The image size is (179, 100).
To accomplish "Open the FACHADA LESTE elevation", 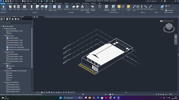I will [14, 85].
